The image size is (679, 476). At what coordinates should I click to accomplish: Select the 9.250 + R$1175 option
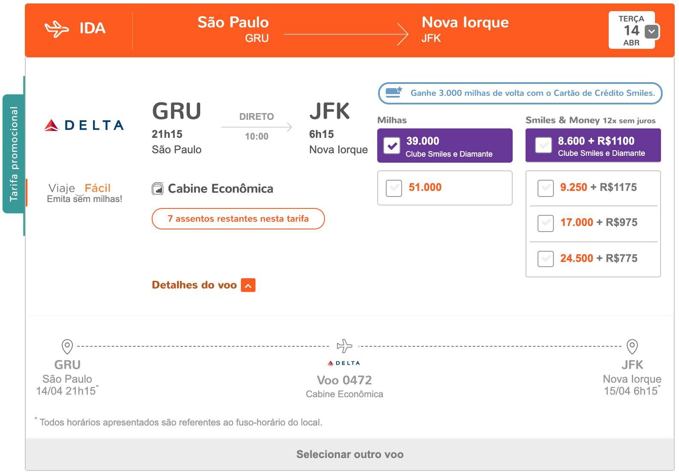pyautogui.click(x=546, y=188)
